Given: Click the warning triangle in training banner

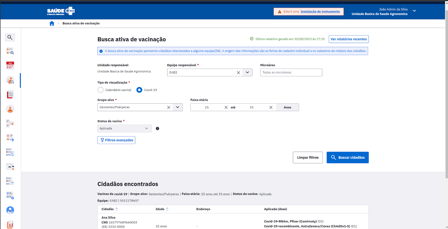Looking at the screenshot, I should (x=279, y=12).
